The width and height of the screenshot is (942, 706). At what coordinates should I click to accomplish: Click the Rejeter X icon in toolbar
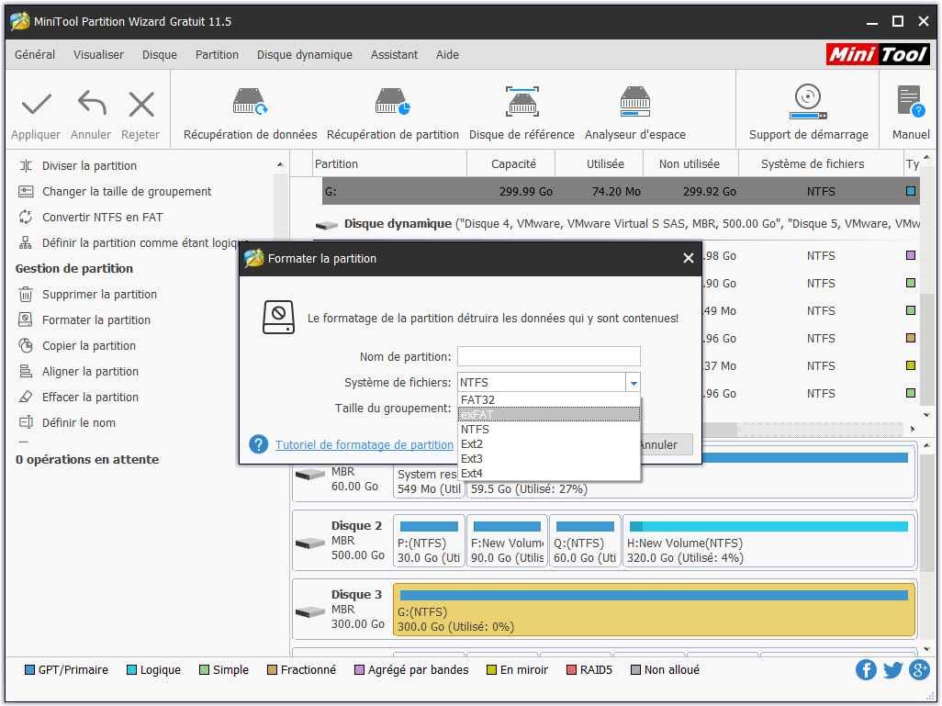pos(140,105)
